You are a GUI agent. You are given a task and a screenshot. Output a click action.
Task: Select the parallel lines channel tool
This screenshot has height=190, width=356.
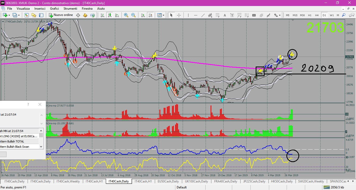click(261, 15)
